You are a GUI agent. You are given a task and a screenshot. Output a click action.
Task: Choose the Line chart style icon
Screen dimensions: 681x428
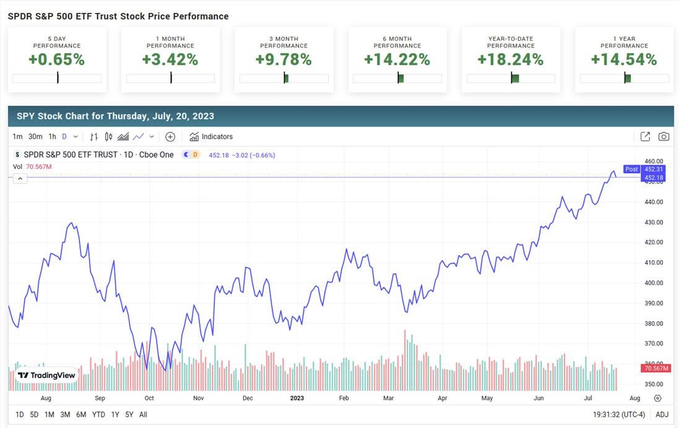point(138,137)
